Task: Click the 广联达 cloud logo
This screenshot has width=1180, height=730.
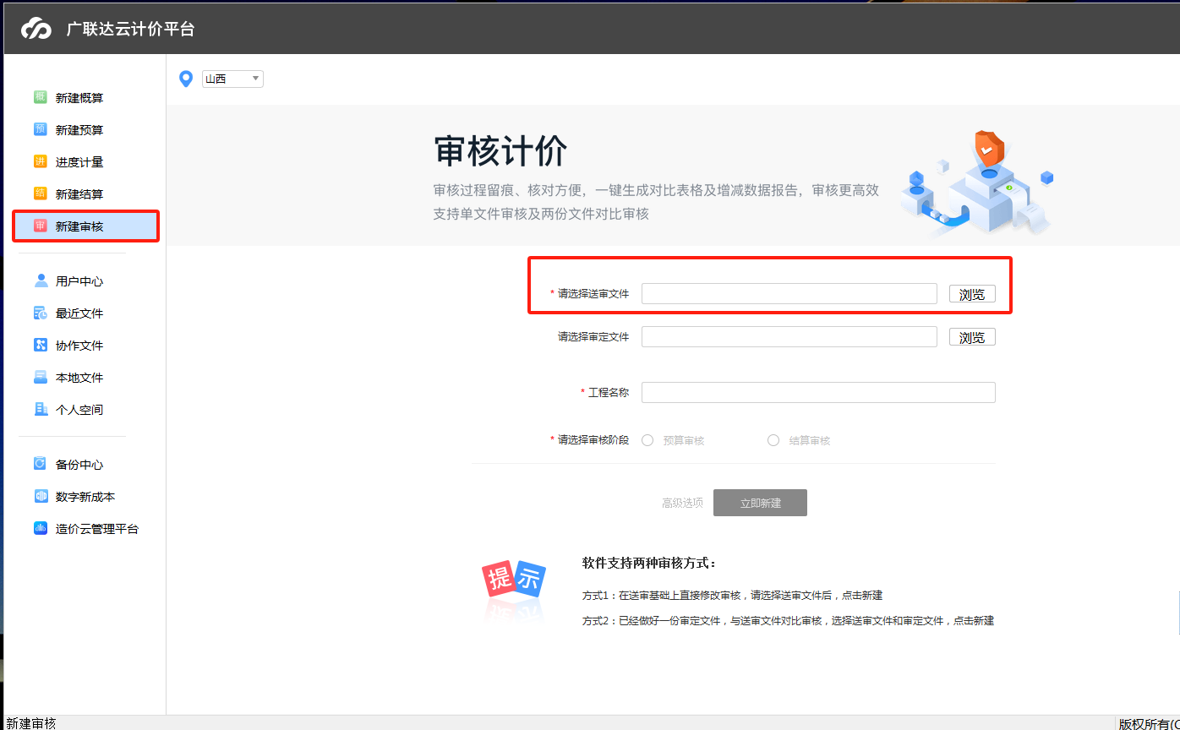Action: click(x=36, y=29)
